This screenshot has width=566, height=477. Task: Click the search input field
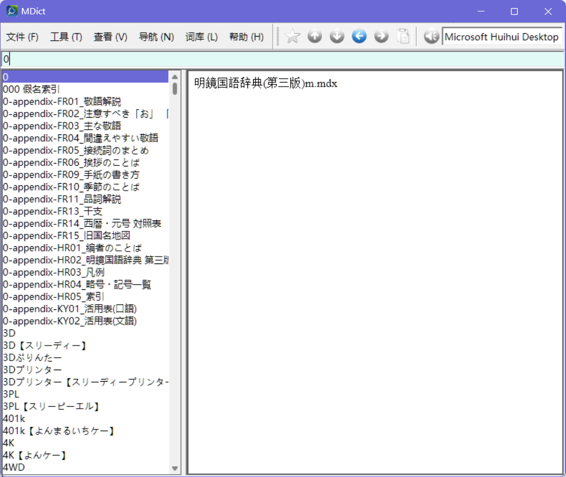point(283,59)
